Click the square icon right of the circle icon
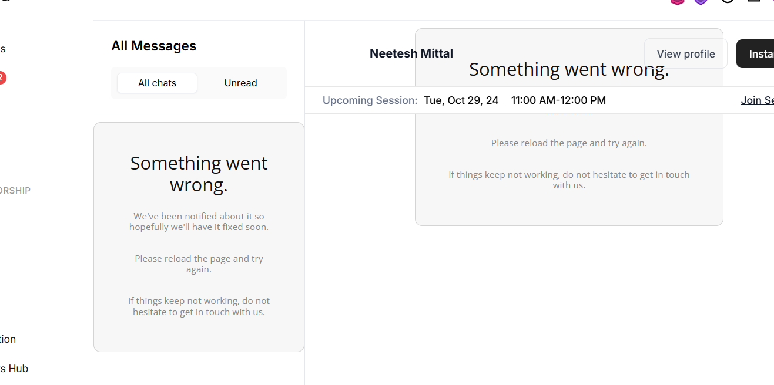This screenshot has width=774, height=385. point(753,2)
